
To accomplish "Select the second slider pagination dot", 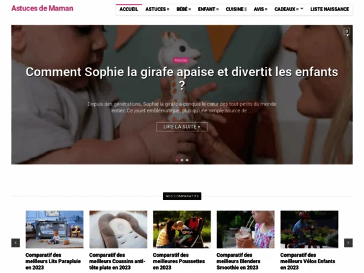I will pyautogui.click(x=182, y=160).
